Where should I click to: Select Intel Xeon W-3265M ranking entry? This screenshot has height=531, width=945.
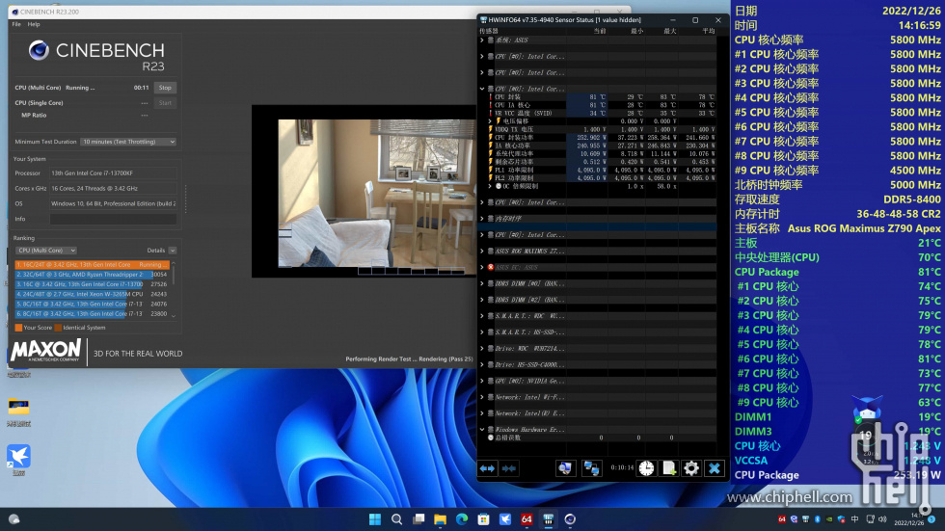93,294
